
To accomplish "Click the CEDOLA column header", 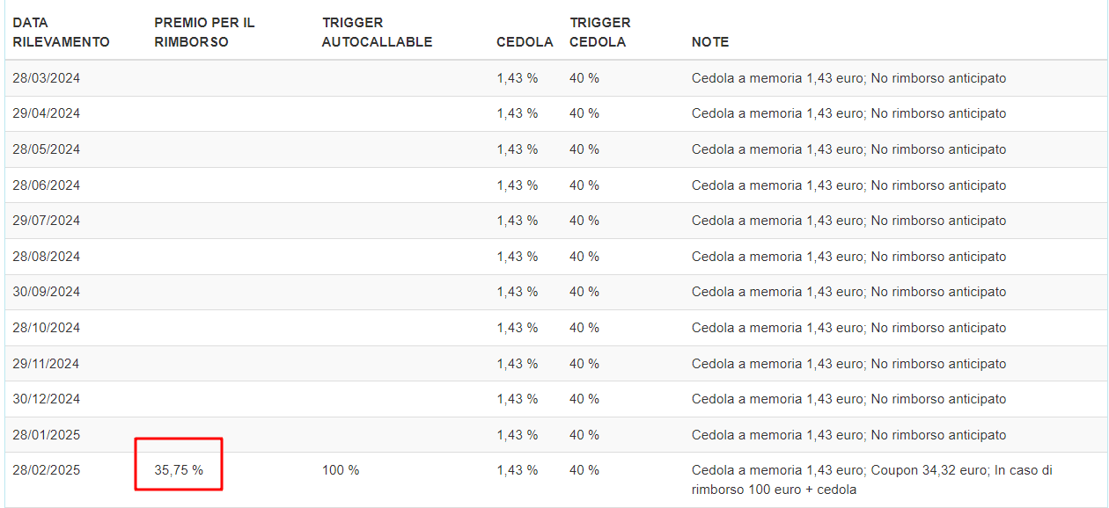I will [x=525, y=42].
